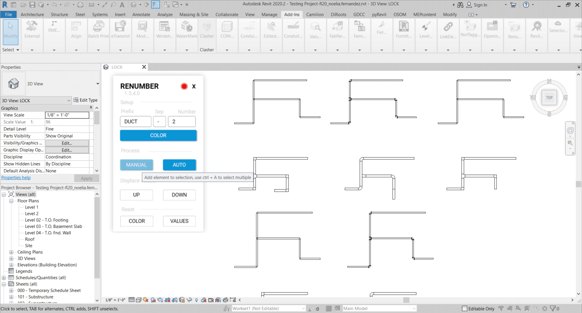
Task: Open the File menu tab
Action: click(9, 15)
